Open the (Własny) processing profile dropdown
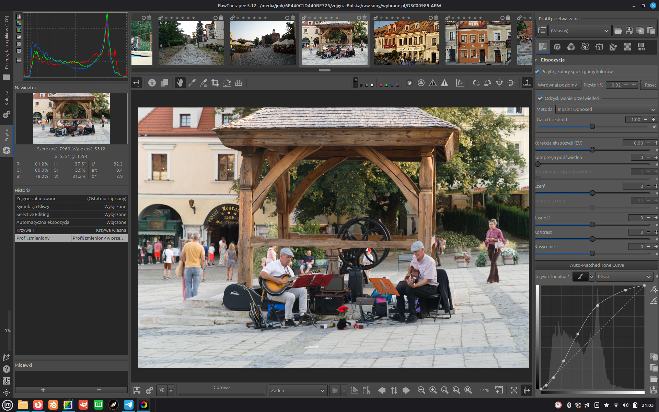Screen dimensions: 659x412 [579, 31]
